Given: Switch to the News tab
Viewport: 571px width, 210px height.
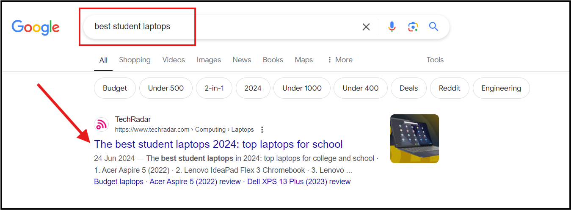Looking at the screenshot, I should coord(242,60).
